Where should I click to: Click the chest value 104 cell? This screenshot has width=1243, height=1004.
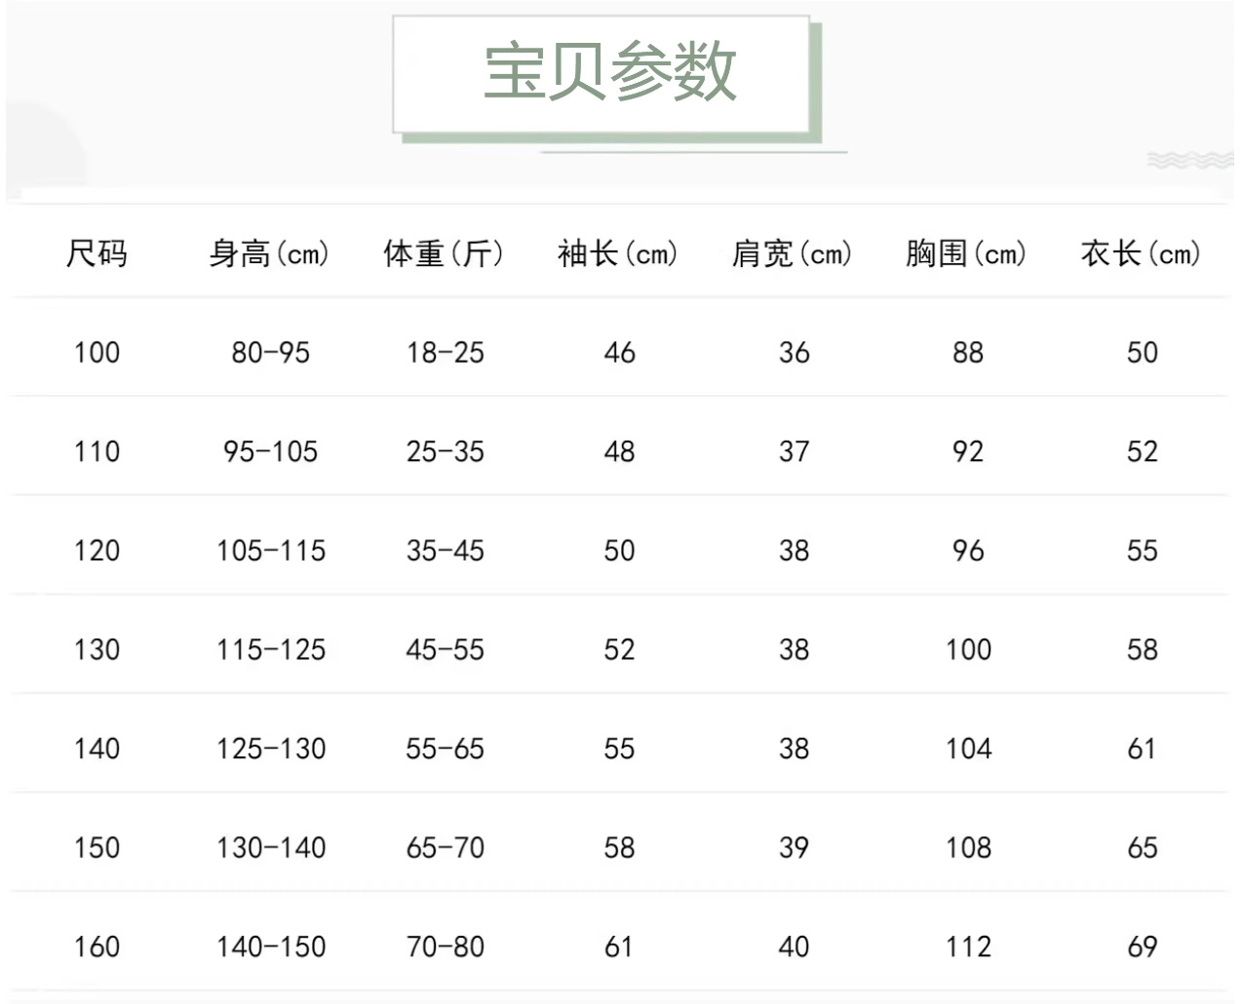click(968, 749)
